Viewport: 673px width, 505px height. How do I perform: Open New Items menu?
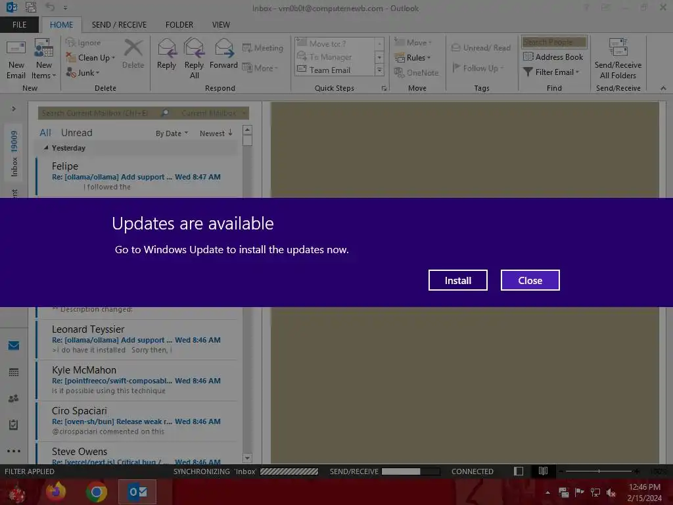[44, 59]
